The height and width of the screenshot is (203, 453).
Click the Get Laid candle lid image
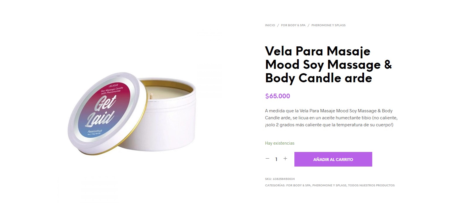click(x=107, y=113)
